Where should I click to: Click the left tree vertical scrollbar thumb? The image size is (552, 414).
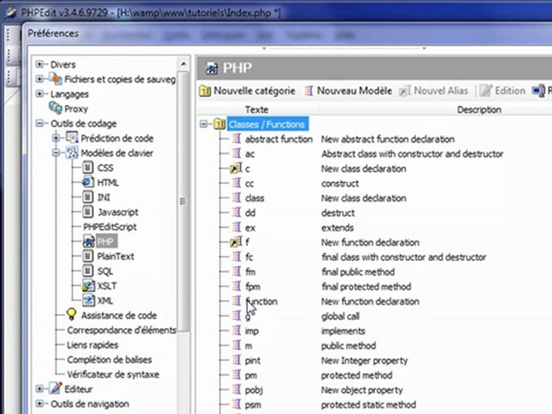(x=183, y=201)
